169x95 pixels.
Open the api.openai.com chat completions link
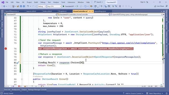point(129,43)
